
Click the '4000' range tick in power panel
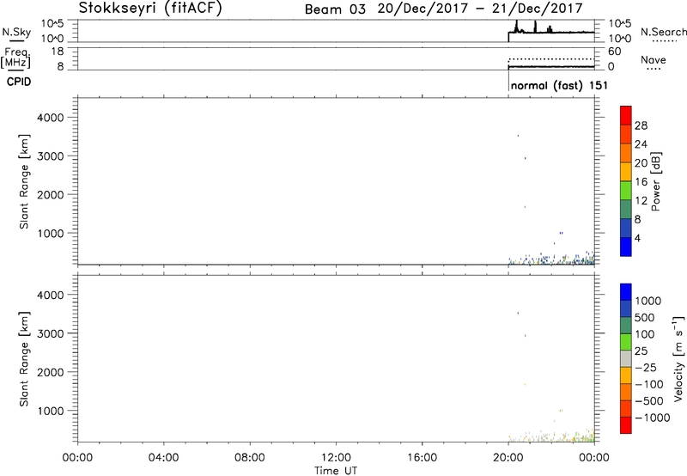point(51,118)
